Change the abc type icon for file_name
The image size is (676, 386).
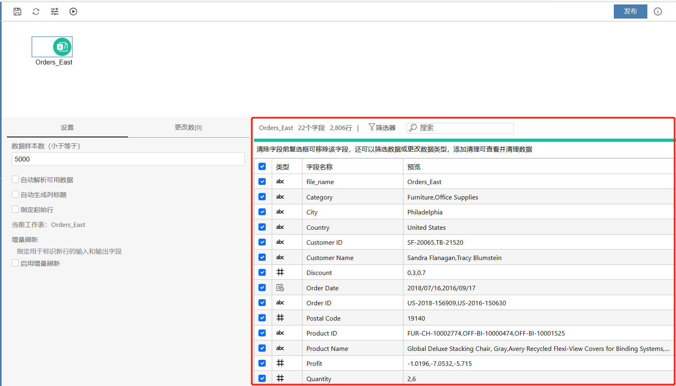[x=280, y=181]
